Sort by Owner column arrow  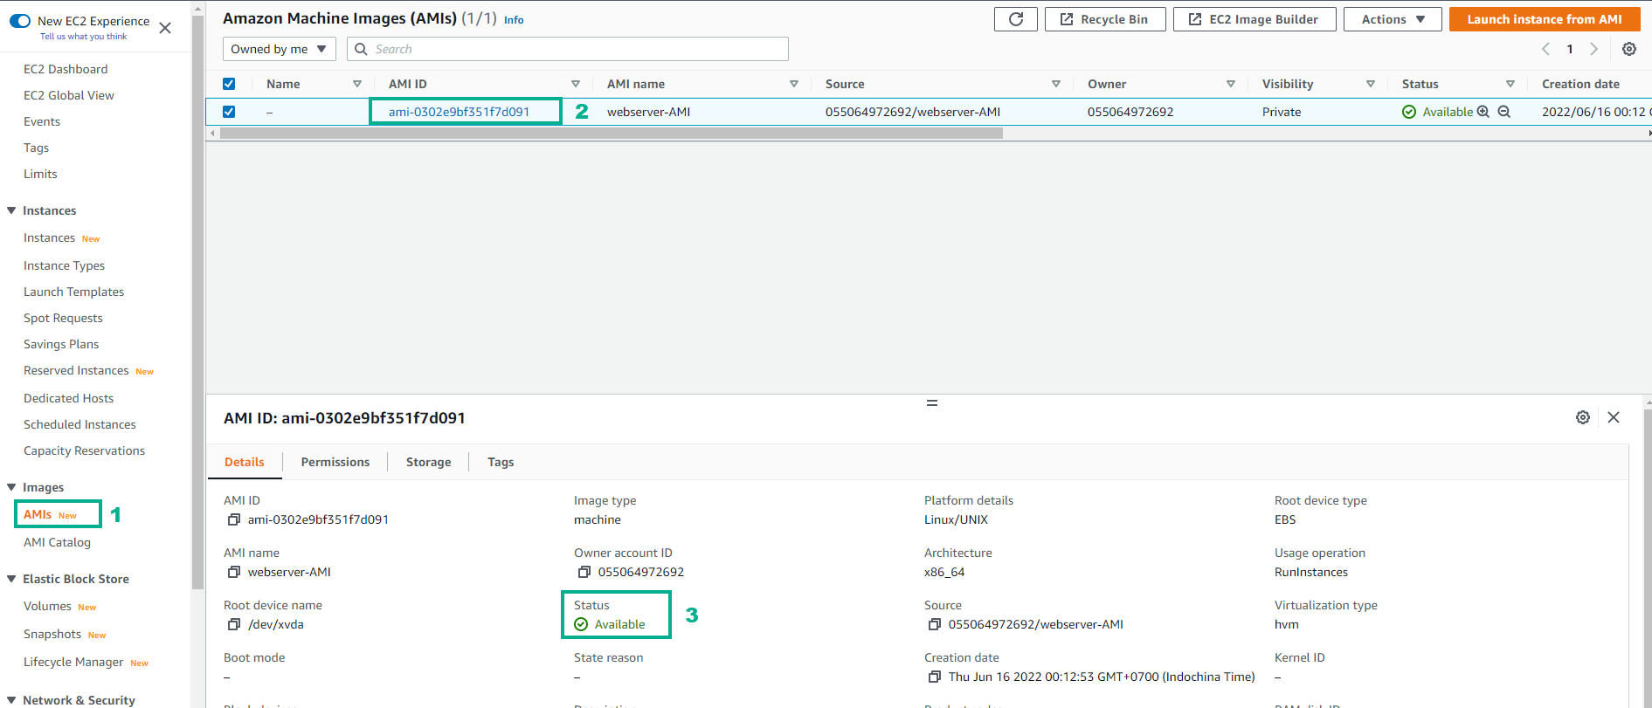(1230, 84)
